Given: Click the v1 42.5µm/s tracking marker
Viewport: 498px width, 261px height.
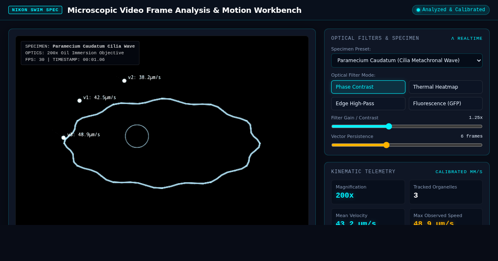Looking at the screenshot, I should pyautogui.click(x=80, y=101).
